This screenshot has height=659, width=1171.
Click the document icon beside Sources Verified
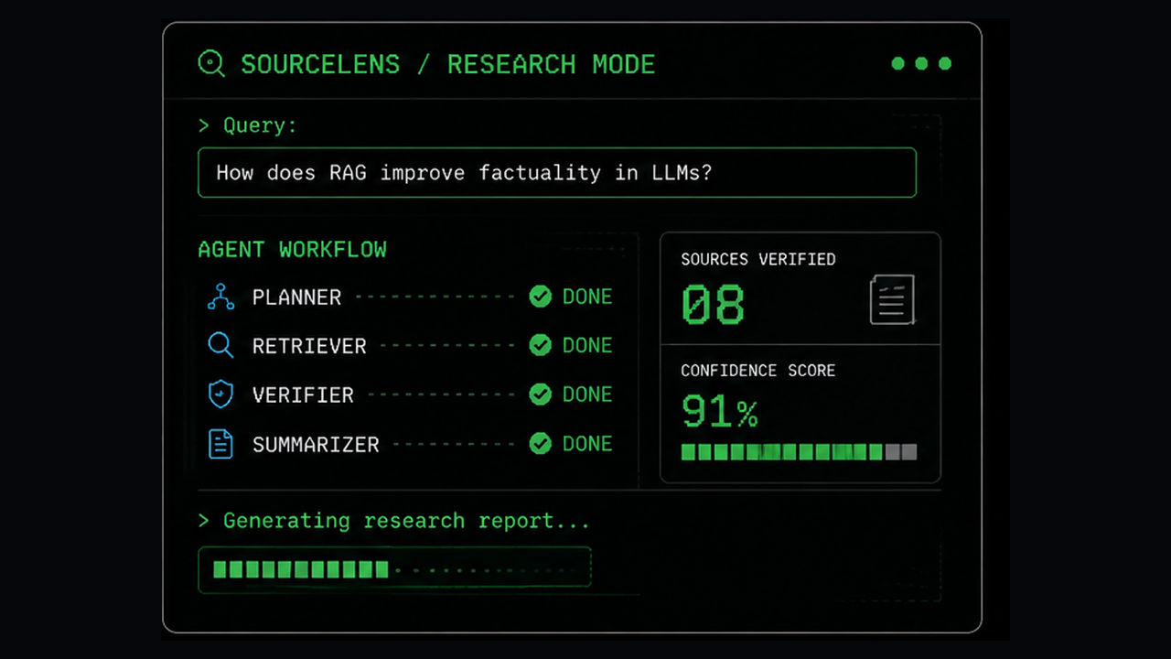point(892,299)
